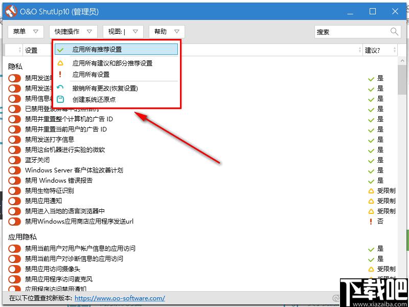Click green check in Windows Server 客户体验改善计划 row
Screen dimensions: 409x307
click(x=371, y=171)
